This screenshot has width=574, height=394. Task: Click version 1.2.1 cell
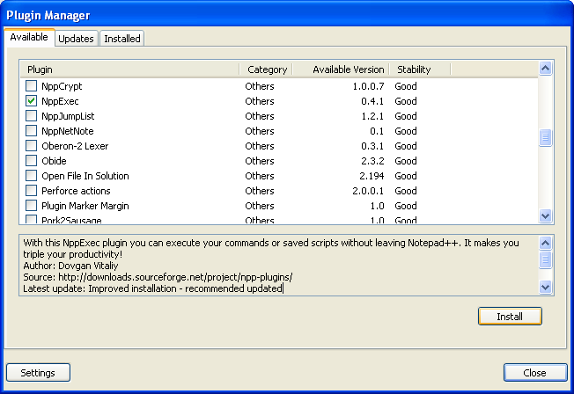[x=372, y=116]
